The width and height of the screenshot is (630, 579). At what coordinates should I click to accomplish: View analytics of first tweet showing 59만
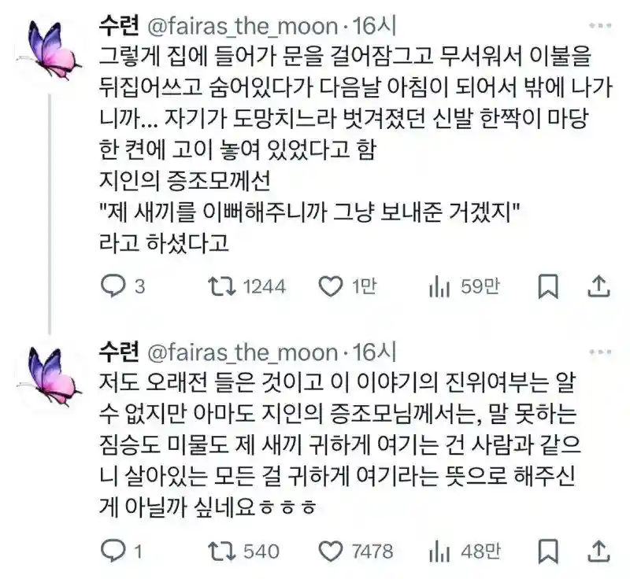pyautogui.click(x=437, y=287)
